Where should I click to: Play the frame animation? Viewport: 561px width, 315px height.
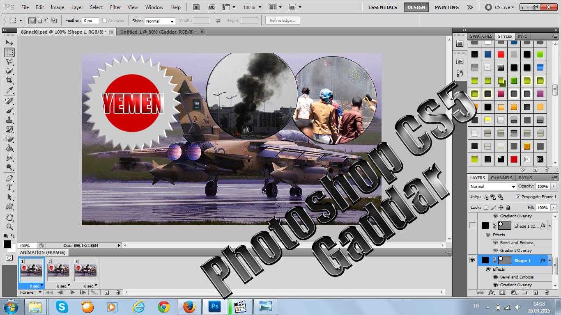coord(72,292)
